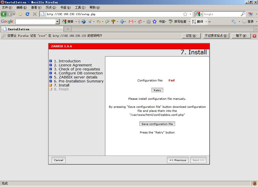Image resolution: width=258 pixels, height=187 pixels.
Task: Click the orange share arrow toolbar icon
Action: pos(99,22)
